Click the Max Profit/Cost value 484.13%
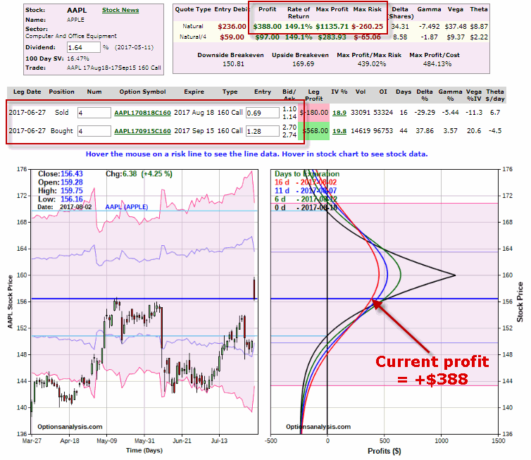This screenshot has height=460, width=531. point(437,63)
